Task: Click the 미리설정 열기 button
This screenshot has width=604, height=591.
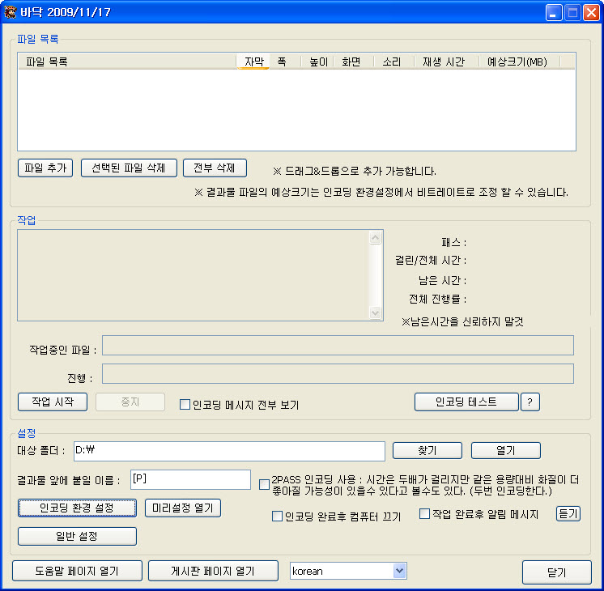Action: coord(183,508)
